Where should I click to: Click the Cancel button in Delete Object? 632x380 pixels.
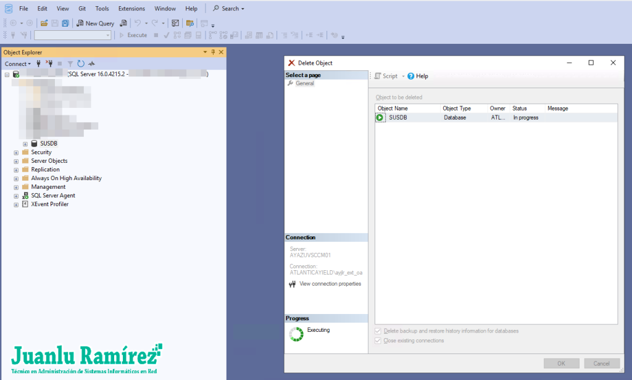tap(601, 363)
